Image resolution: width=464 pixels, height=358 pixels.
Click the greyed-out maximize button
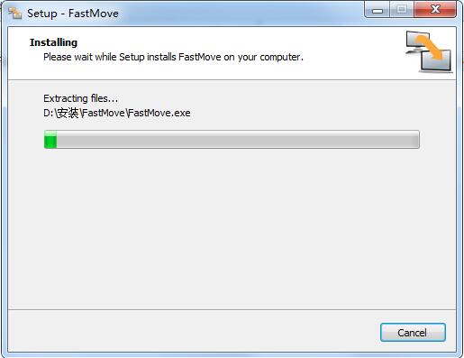(x=402, y=10)
